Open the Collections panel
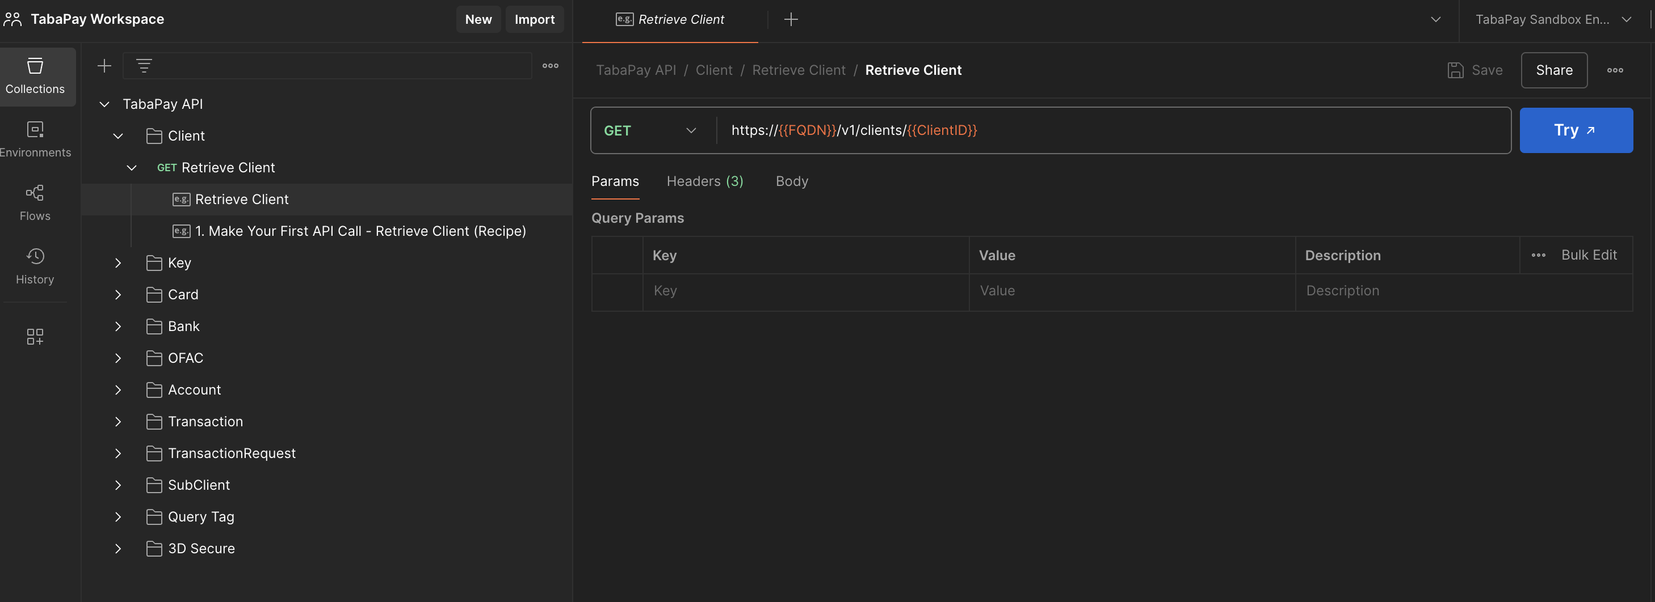1655x602 pixels. 35,77
